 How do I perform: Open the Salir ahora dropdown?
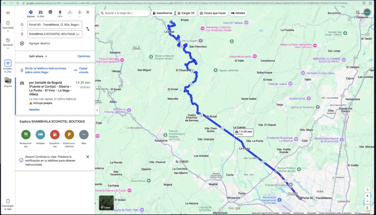(38, 56)
